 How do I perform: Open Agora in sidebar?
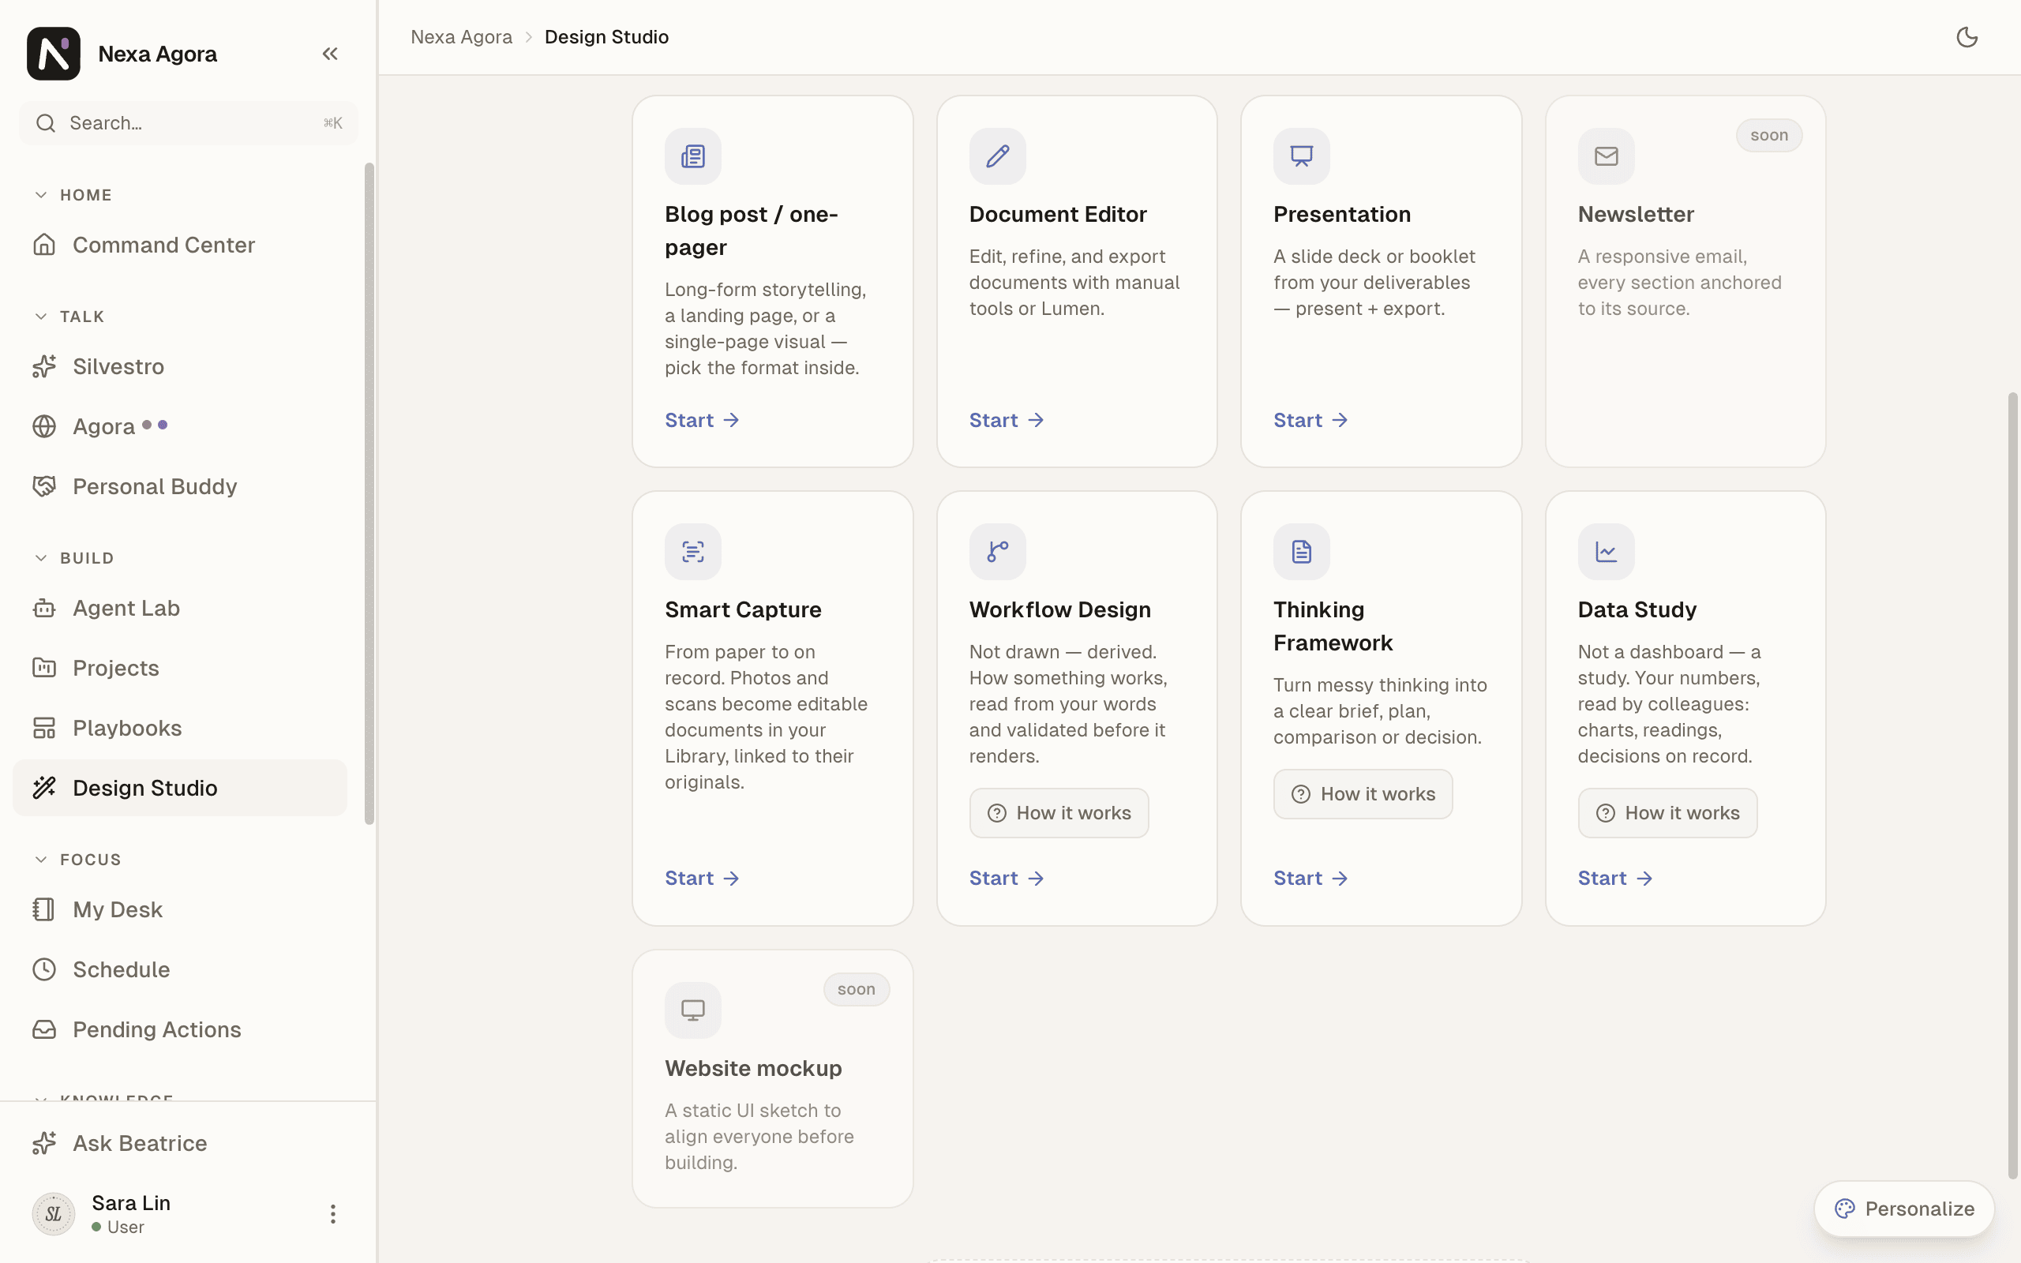(x=179, y=426)
